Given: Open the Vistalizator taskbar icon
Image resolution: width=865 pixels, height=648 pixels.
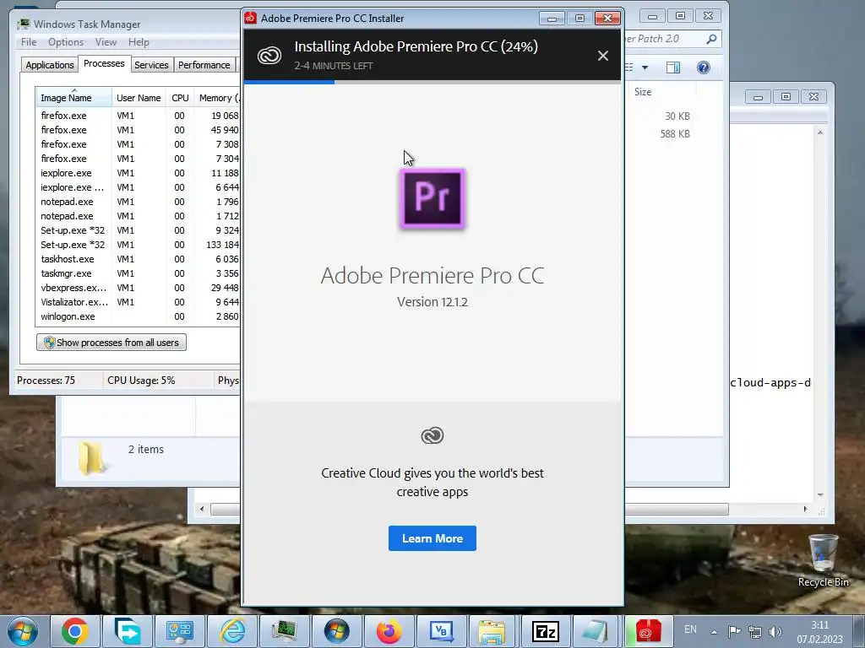Looking at the screenshot, I should pos(337,631).
